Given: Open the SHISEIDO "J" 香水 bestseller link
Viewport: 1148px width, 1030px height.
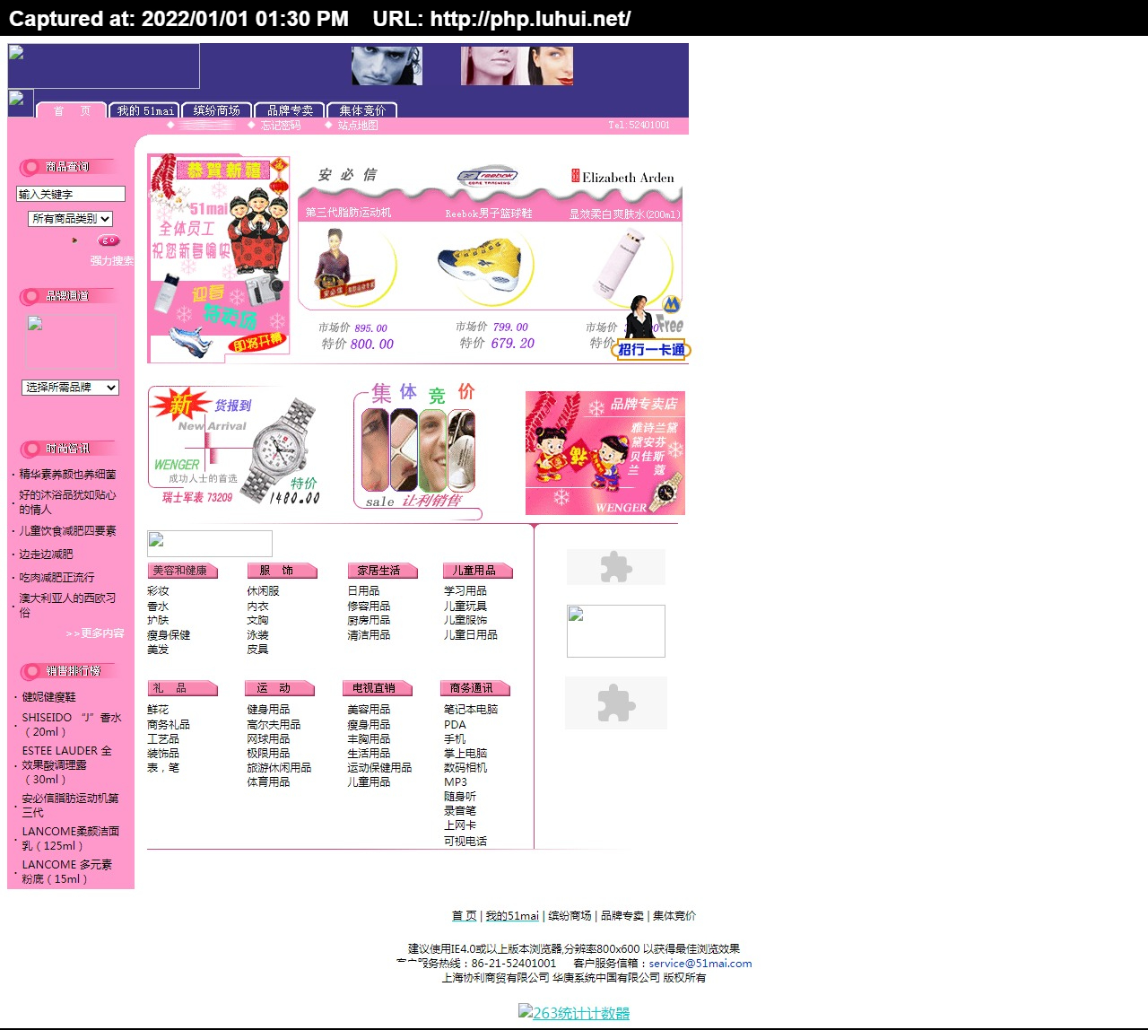Looking at the screenshot, I should (72, 725).
